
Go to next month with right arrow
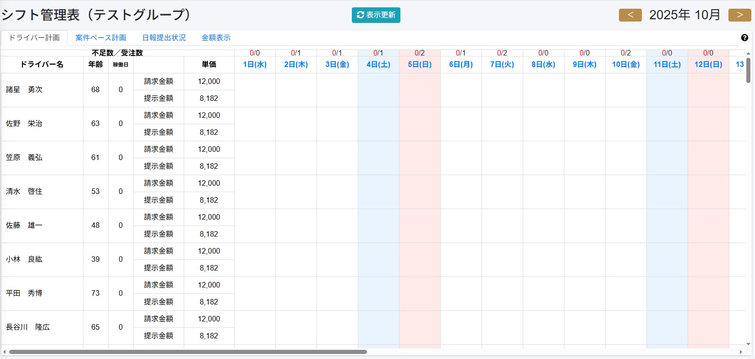[739, 15]
